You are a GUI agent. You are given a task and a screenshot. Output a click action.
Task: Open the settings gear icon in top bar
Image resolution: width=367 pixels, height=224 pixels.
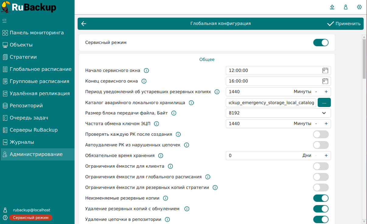(359, 7)
